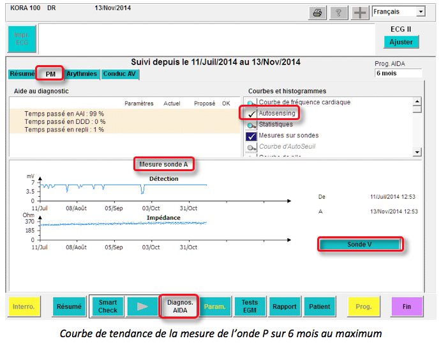Click the plus icon beside the help button
441x350 pixels.
(360, 13)
